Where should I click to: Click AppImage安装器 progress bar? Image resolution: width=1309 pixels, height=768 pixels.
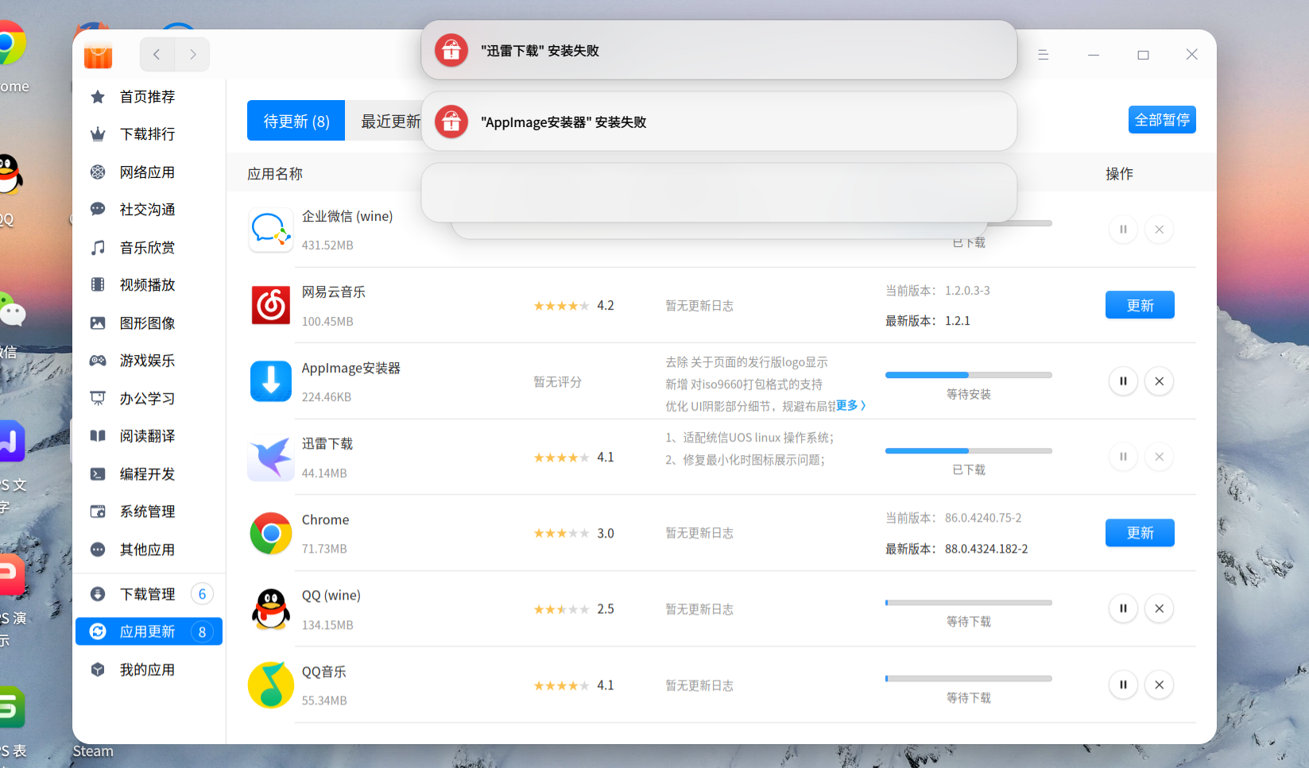tap(969, 375)
